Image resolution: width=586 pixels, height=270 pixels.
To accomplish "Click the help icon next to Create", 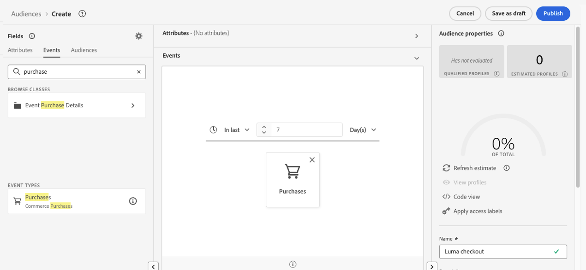I will [x=82, y=14].
